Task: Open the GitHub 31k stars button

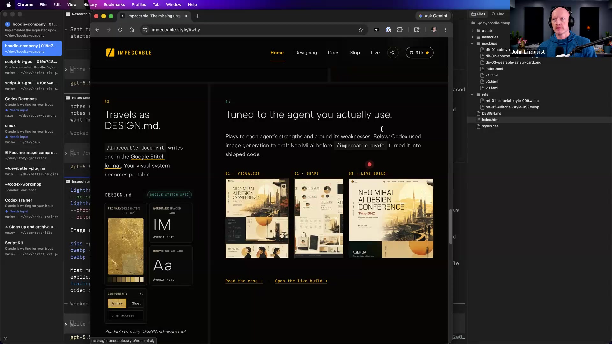Action: point(419,53)
